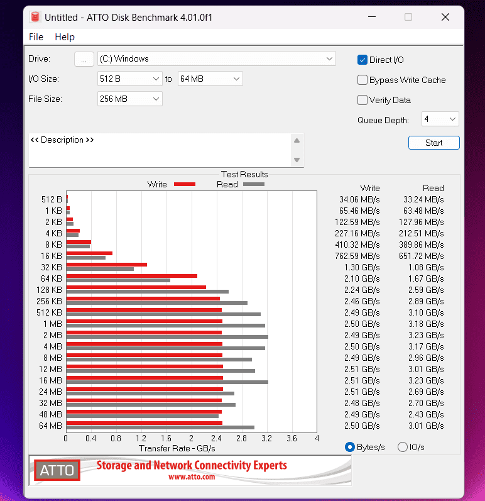Click the window title 'Untitled - ATTO Disk Benchmark'

click(x=128, y=17)
